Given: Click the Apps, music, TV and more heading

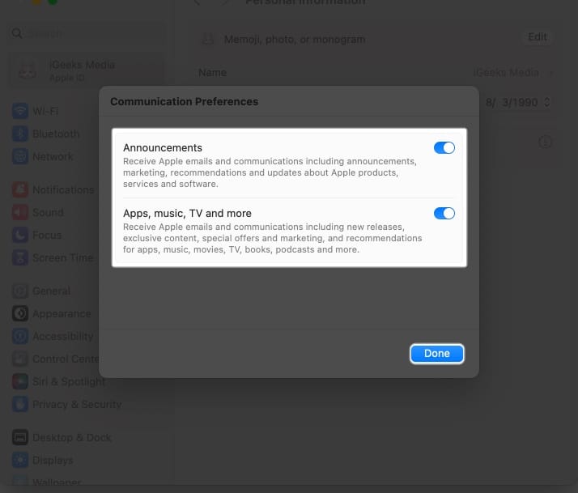Looking at the screenshot, I should click(x=187, y=213).
